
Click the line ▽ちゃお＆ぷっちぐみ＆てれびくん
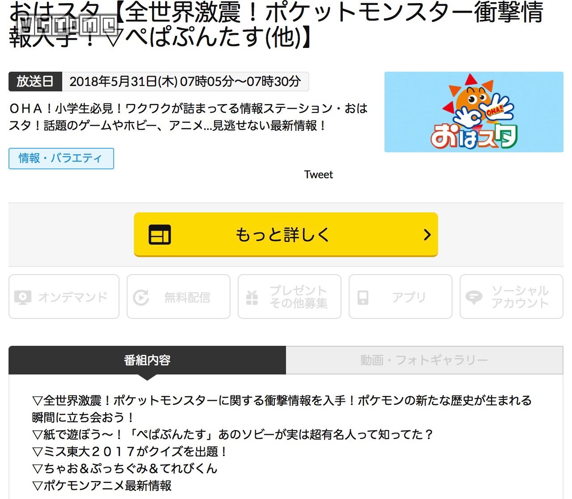pos(125,469)
